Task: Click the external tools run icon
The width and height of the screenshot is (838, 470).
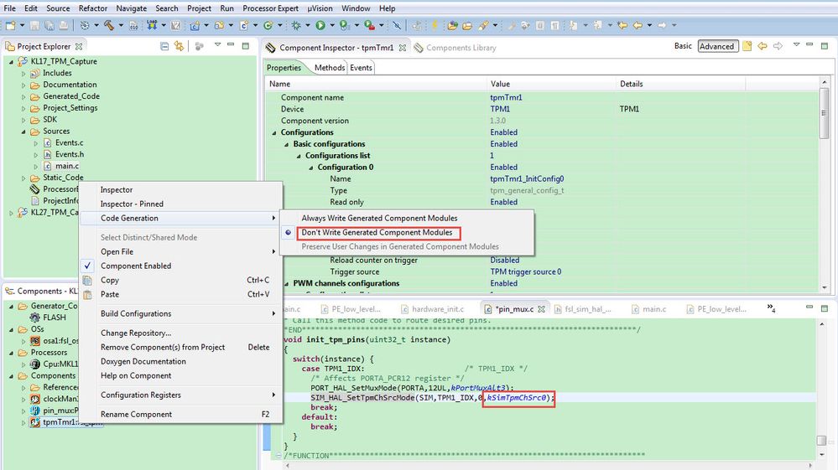Action: pos(369,25)
